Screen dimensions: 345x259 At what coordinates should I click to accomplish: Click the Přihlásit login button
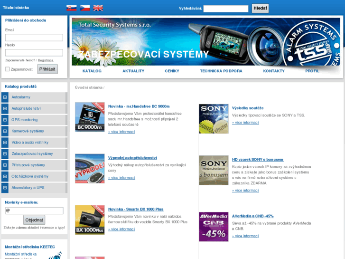click(x=47, y=69)
